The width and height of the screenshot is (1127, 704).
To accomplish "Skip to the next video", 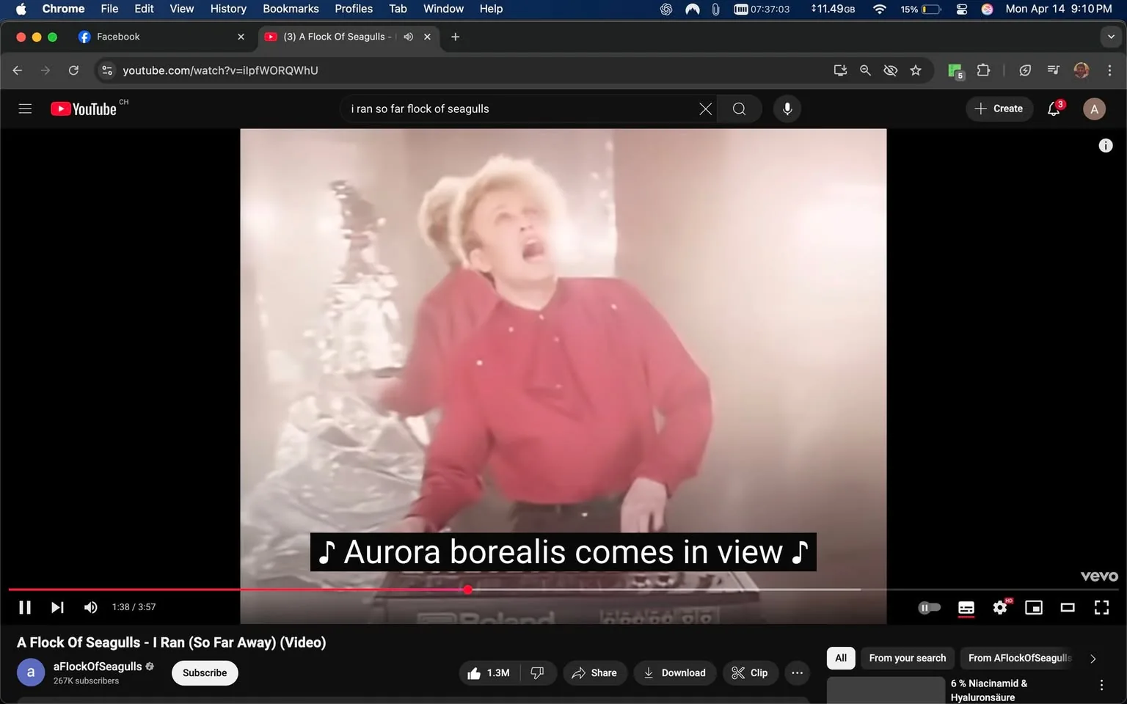I will coord(57,607).
